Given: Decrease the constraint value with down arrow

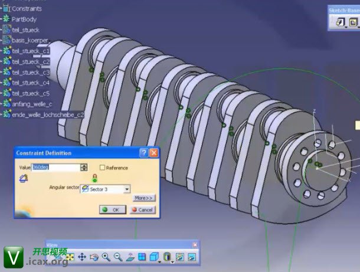Looking at the screenshot, I should [84, 169].
